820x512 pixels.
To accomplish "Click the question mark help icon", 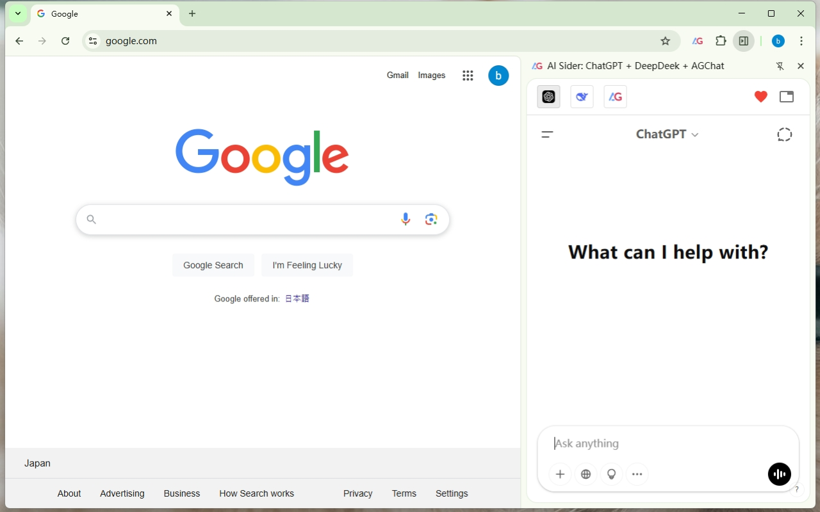I will coord(797,490).
